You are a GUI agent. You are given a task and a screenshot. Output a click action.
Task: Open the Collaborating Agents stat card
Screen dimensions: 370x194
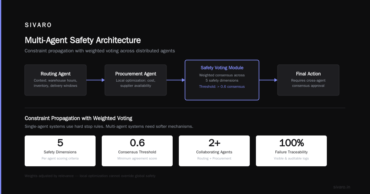[x=214, y=151]
